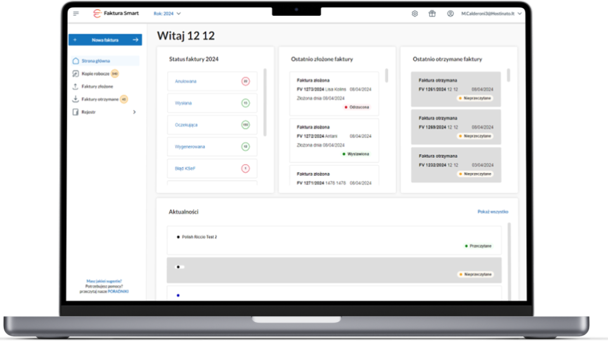
Task: Open the M.Calderoni3 account dropdown
Action: click(492, 13)
